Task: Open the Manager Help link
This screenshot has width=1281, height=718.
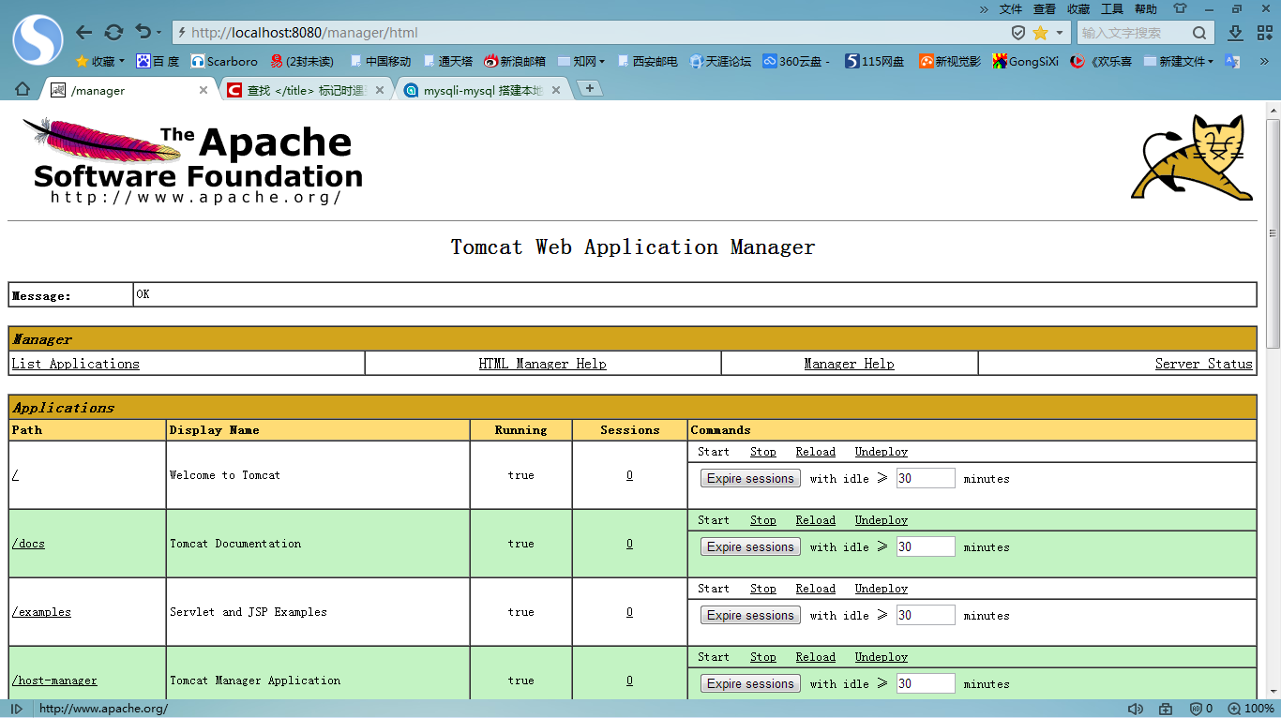Action: [x=849, y=364]
